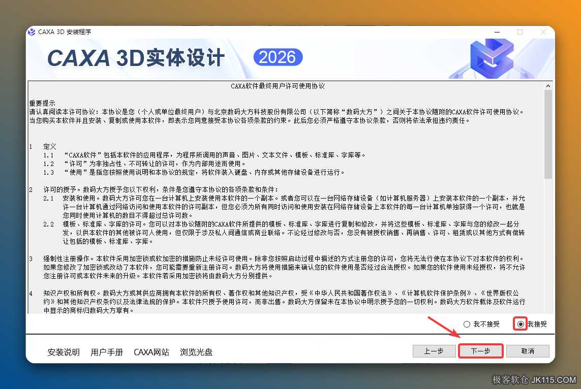Screen dimensions: 581x389
Task: Visit the CAXA网站 link
Action: (151, 352)
